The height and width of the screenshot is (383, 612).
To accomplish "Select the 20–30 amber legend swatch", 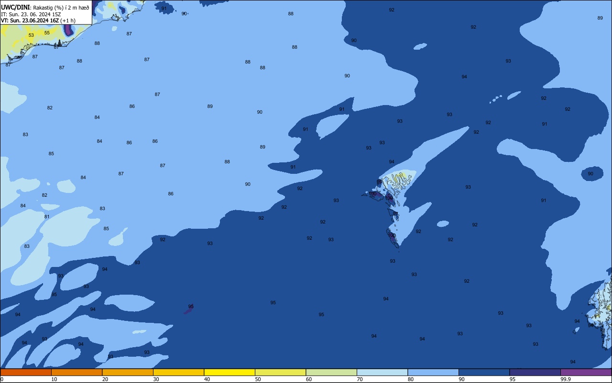I will coord(128,372).
